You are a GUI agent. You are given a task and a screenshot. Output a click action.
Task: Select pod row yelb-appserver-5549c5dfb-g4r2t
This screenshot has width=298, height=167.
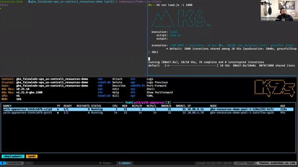[148, 113]
